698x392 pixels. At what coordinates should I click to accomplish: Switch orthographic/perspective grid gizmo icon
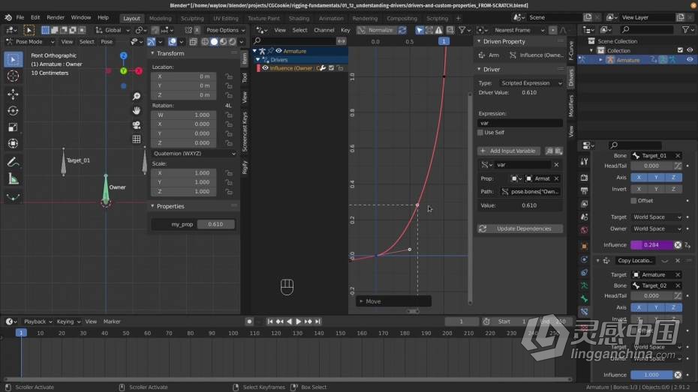[x=136, y=139]
